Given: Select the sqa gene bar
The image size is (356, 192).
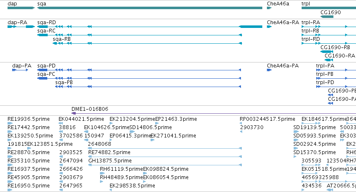Looking at the screenshot, I should pos(150,8).
